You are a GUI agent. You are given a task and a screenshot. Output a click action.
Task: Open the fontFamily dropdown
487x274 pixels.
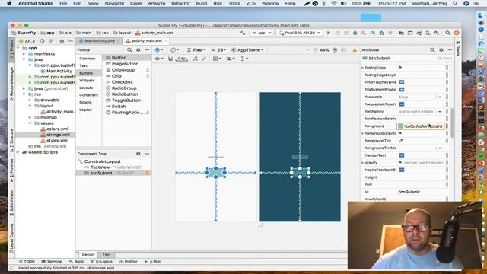point(440,112)
